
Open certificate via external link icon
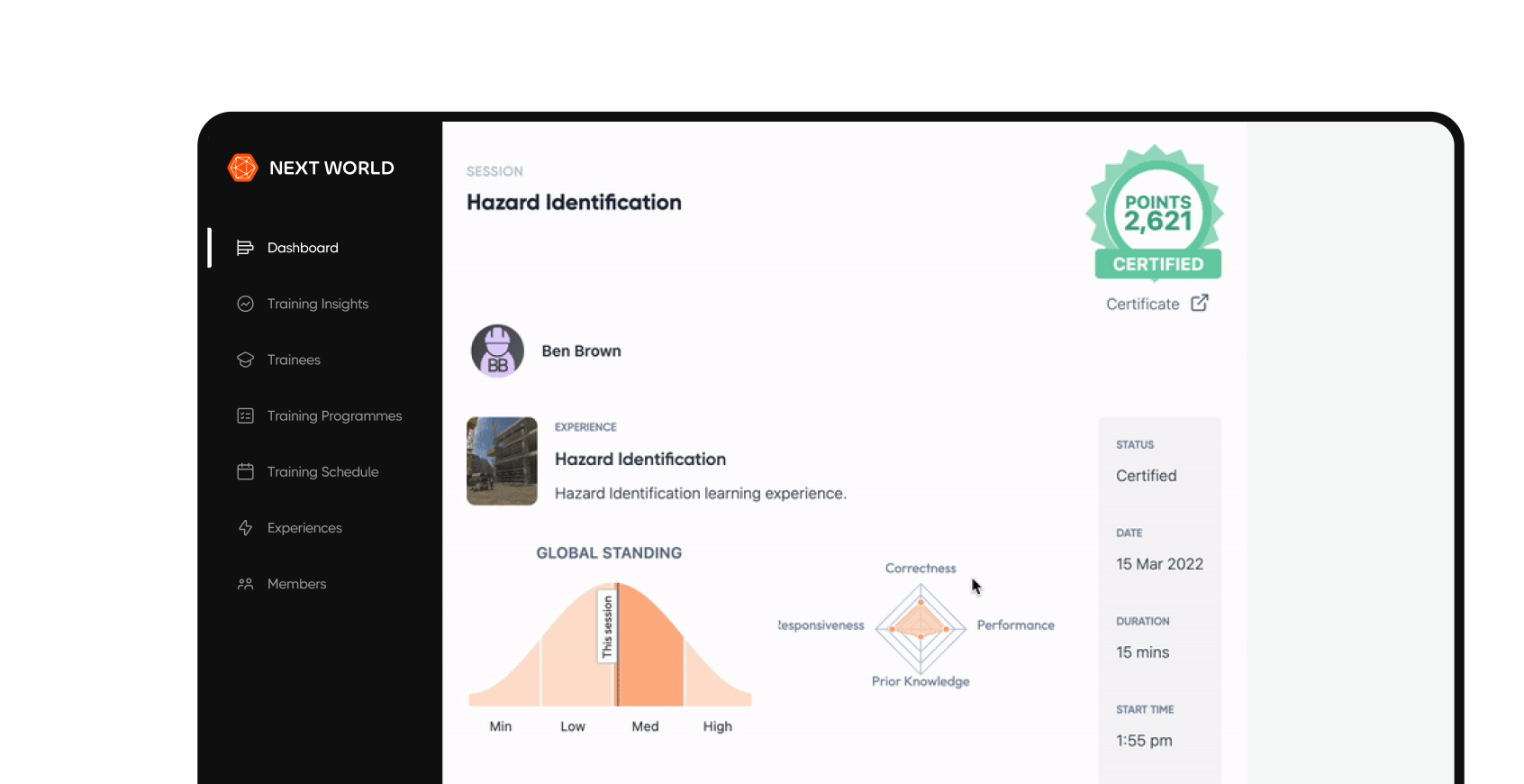click(x=1200, y=303)
